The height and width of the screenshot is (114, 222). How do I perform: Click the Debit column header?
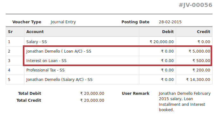click(x=168, y=32)
